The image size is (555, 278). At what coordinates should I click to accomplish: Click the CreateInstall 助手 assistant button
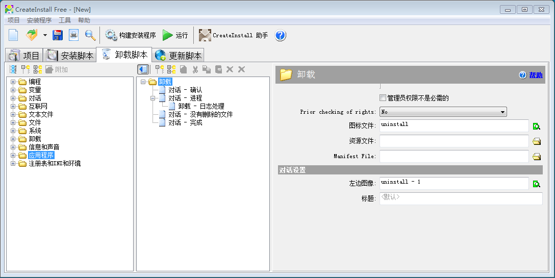[234, 35]
